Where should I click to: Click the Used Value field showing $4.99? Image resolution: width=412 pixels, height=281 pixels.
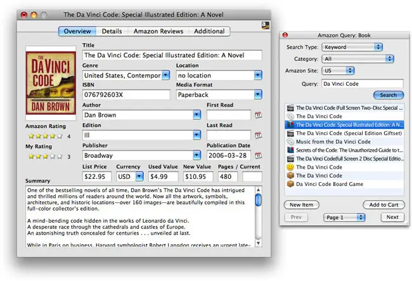pyautogui.click(x=163, y=176)
